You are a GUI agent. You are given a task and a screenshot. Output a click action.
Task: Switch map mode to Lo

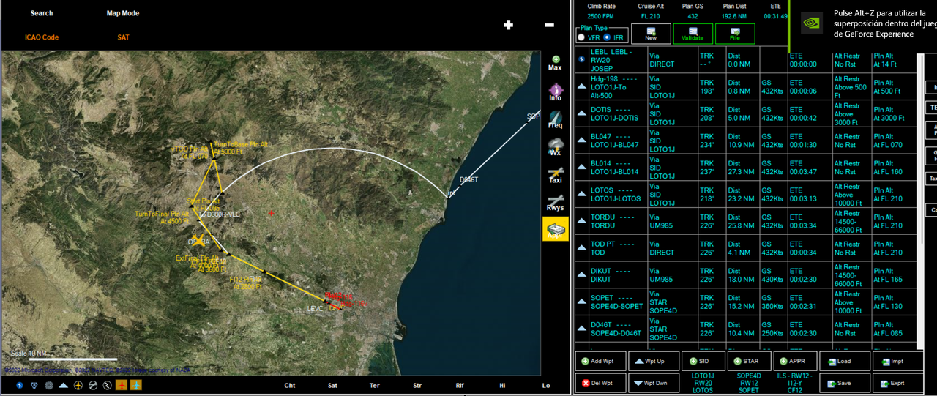(546, 386)
